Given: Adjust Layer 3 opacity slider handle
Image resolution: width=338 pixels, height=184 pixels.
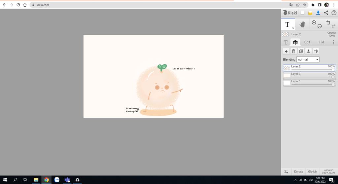Looking at the screenshot, I should click(x=333, y=77).
